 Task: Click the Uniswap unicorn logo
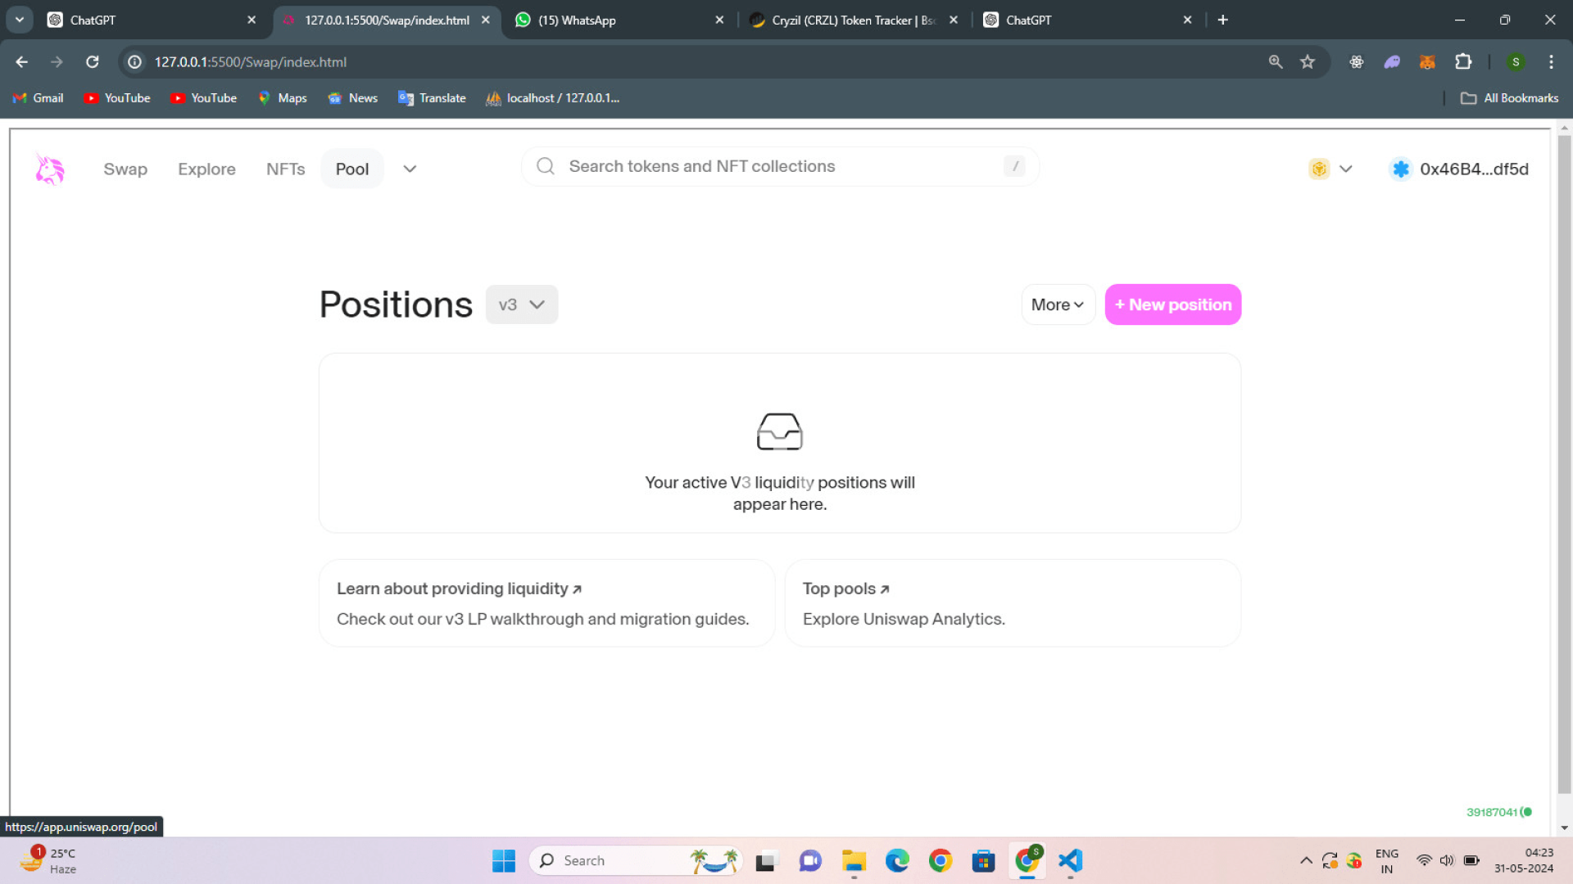(50, 169)
